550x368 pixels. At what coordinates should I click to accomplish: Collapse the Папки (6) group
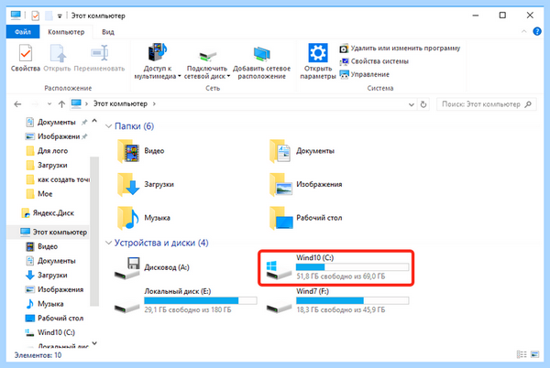109,126
